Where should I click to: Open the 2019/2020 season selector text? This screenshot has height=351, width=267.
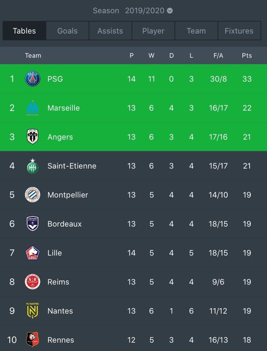[x=145, y=10]
